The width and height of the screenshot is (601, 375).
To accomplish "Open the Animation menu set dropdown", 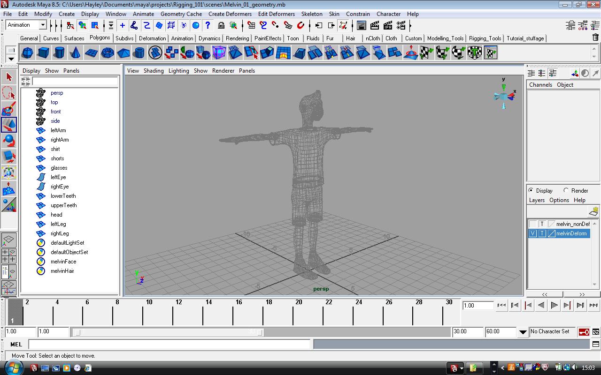I will tap(42, 25).
